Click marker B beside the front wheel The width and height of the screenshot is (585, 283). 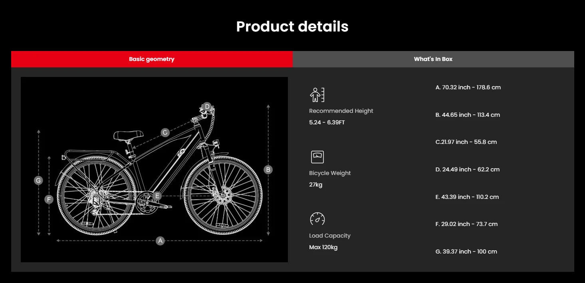tap(268, 170)
